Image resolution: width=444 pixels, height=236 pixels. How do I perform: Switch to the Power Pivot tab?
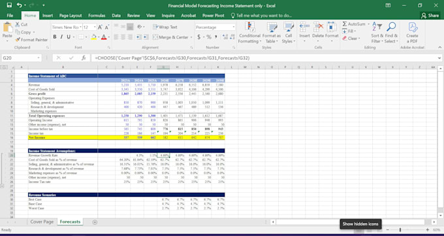coord(214,16)
